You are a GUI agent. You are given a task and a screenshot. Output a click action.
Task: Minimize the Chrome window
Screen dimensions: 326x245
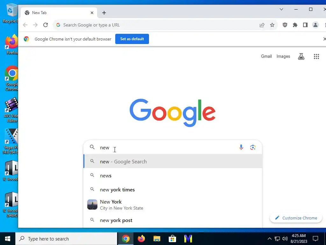click(296, 9)
